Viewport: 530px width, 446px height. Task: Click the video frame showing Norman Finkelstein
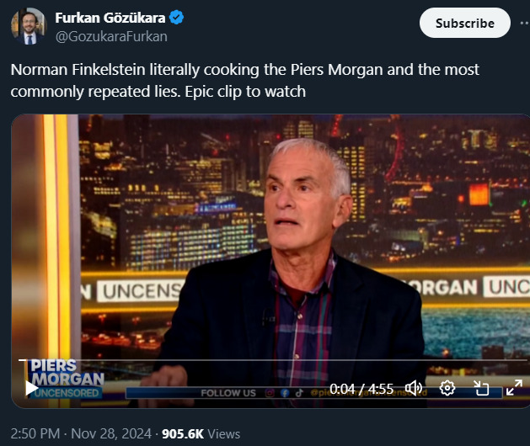point(270,236)
